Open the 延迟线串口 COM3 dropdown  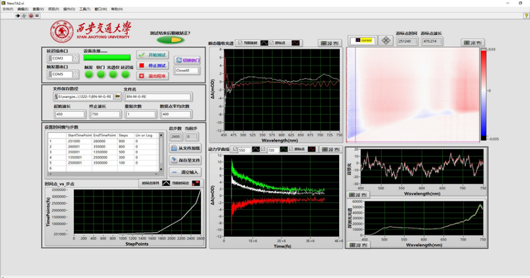pyautogui.click(x=76, y=58)
